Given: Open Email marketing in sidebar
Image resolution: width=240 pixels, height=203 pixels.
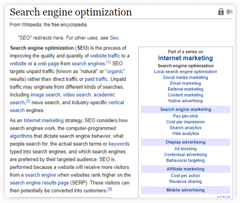Looking at the screenshot, I should coord(185,83).
